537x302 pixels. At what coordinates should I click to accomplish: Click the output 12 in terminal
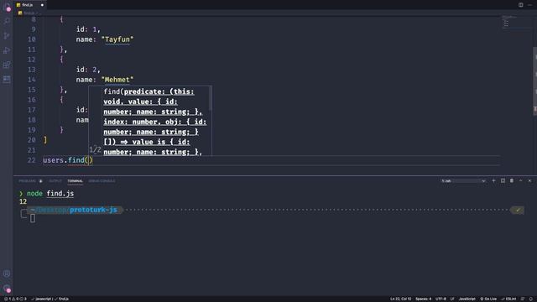[x=23, y=201]
